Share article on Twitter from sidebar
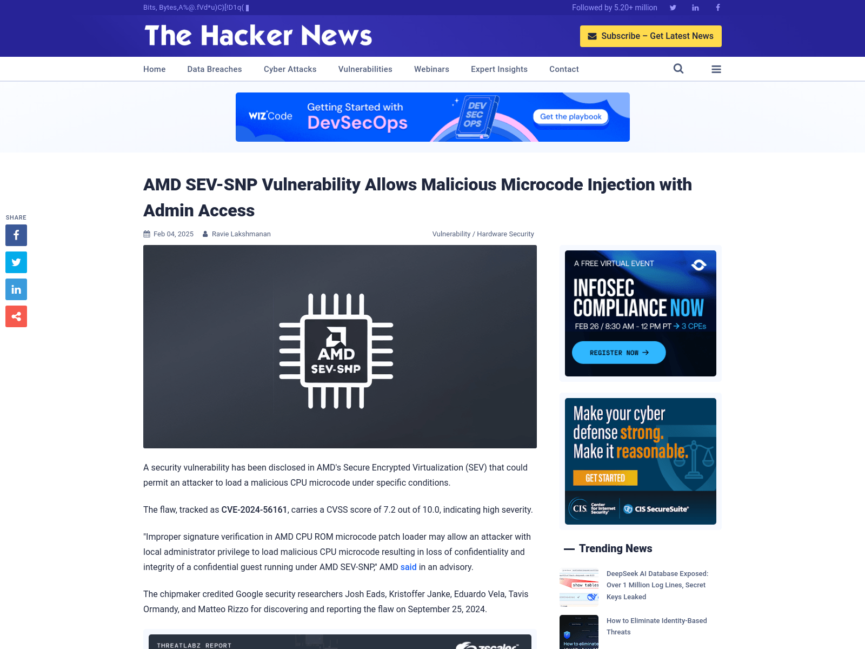 pyautogui.click(x=16, y=262)
